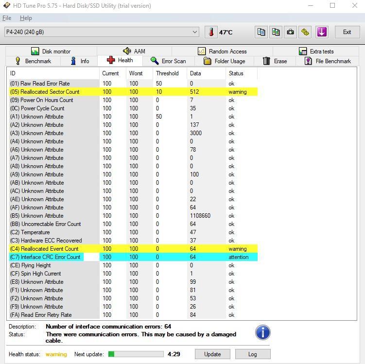Click the copy text to clipboard icon
This screenshot has height=364, width=365.
261,32
